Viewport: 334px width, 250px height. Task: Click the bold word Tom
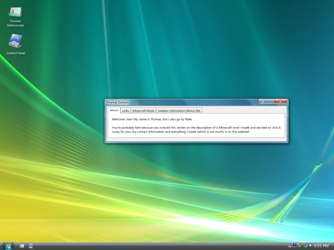tap(188, 119)
